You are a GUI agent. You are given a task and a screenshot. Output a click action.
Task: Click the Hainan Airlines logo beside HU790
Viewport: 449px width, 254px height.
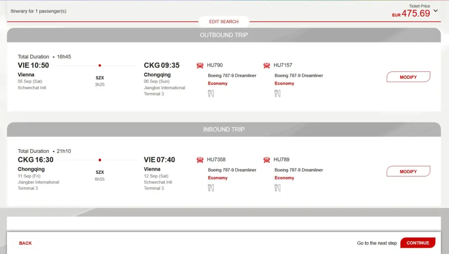(x=200, y=65)
